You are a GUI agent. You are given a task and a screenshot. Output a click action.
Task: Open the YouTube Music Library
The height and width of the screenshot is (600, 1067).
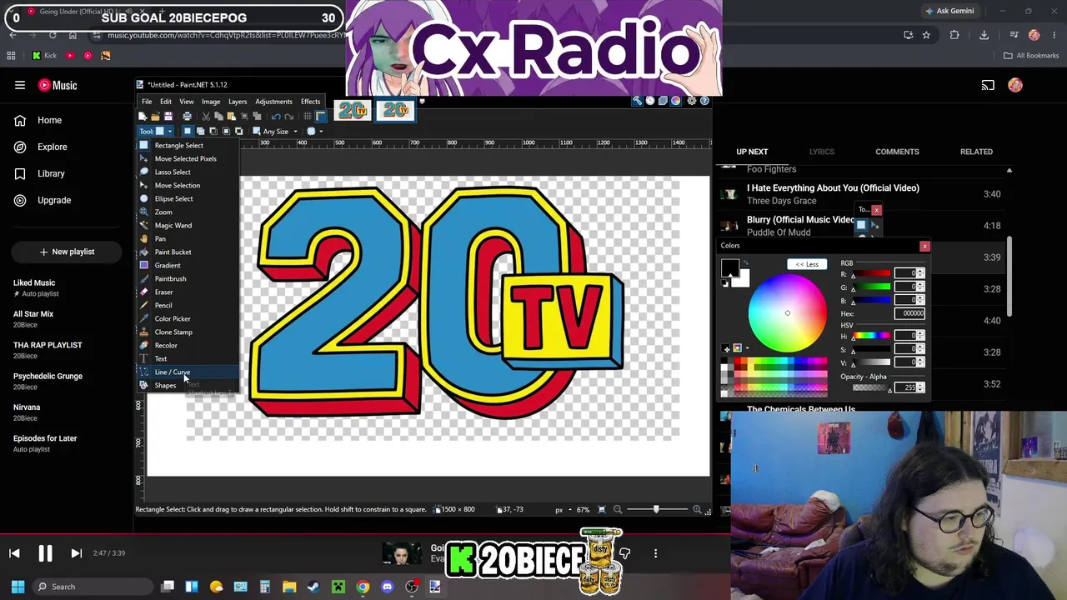(51, 173)
